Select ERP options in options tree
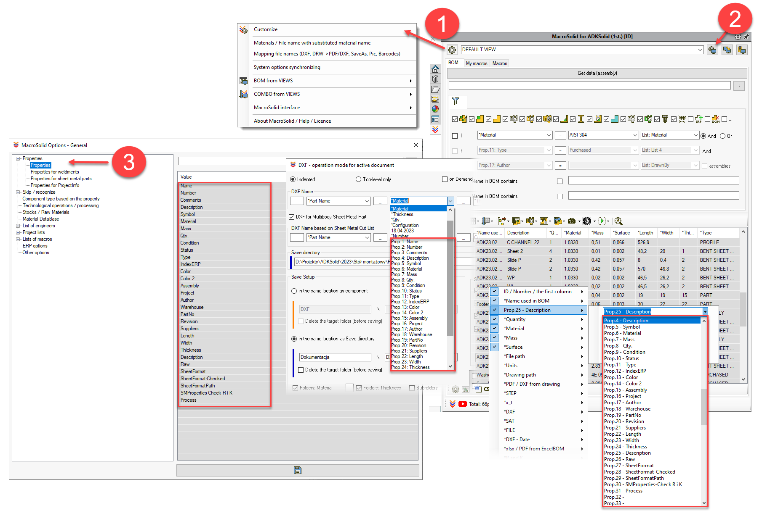 35,246
